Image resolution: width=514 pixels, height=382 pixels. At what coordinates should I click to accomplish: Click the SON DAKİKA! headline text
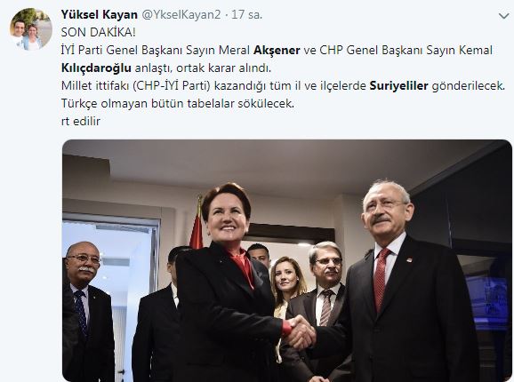pyautogui.click(x=99, y=32)
